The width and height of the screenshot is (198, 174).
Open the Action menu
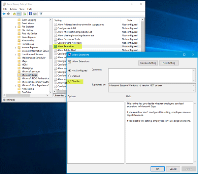[x=13, y=9]
